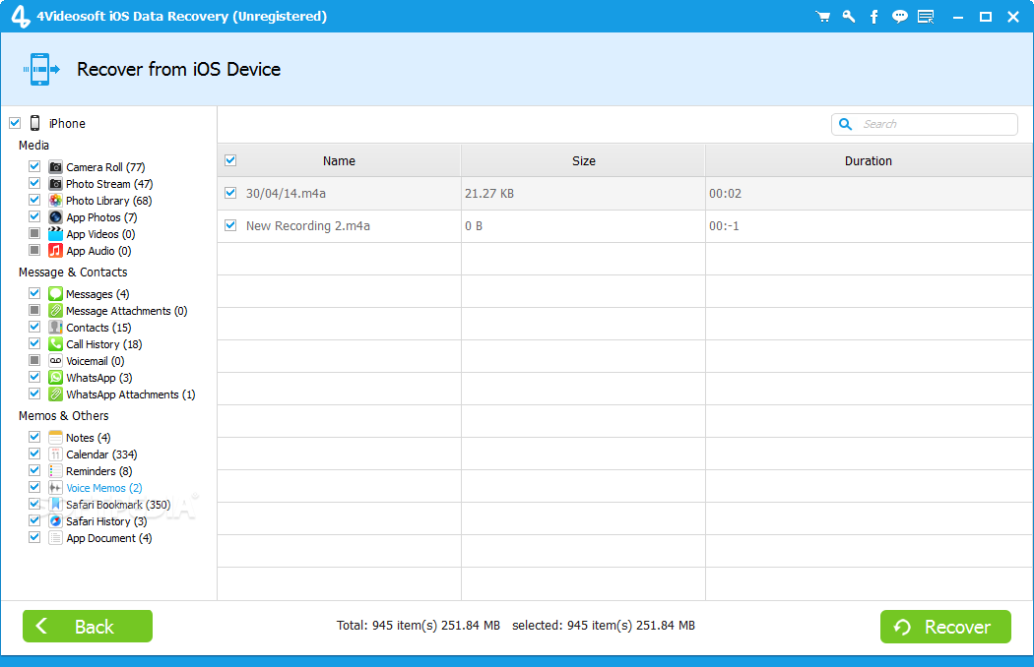Click the Back button
Image resolution: width=1034 pixels, height=667 pixels.
tap(88, 626)
